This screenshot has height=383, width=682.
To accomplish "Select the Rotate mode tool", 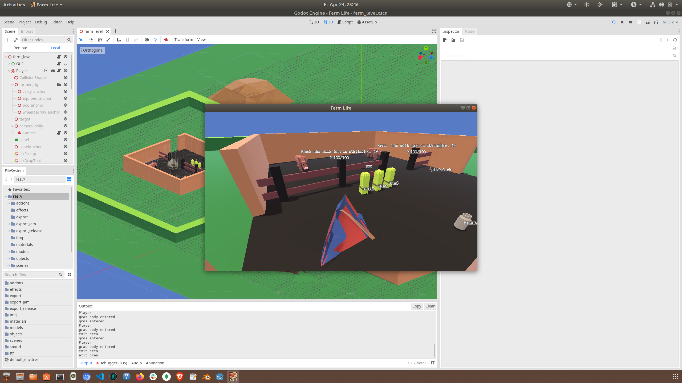I will click(100, 40).
